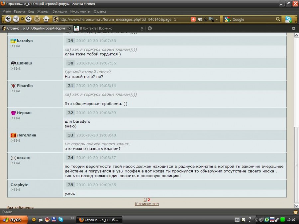Open Шамаш's user profile link

pyautogui.click(x=24, y=63)
